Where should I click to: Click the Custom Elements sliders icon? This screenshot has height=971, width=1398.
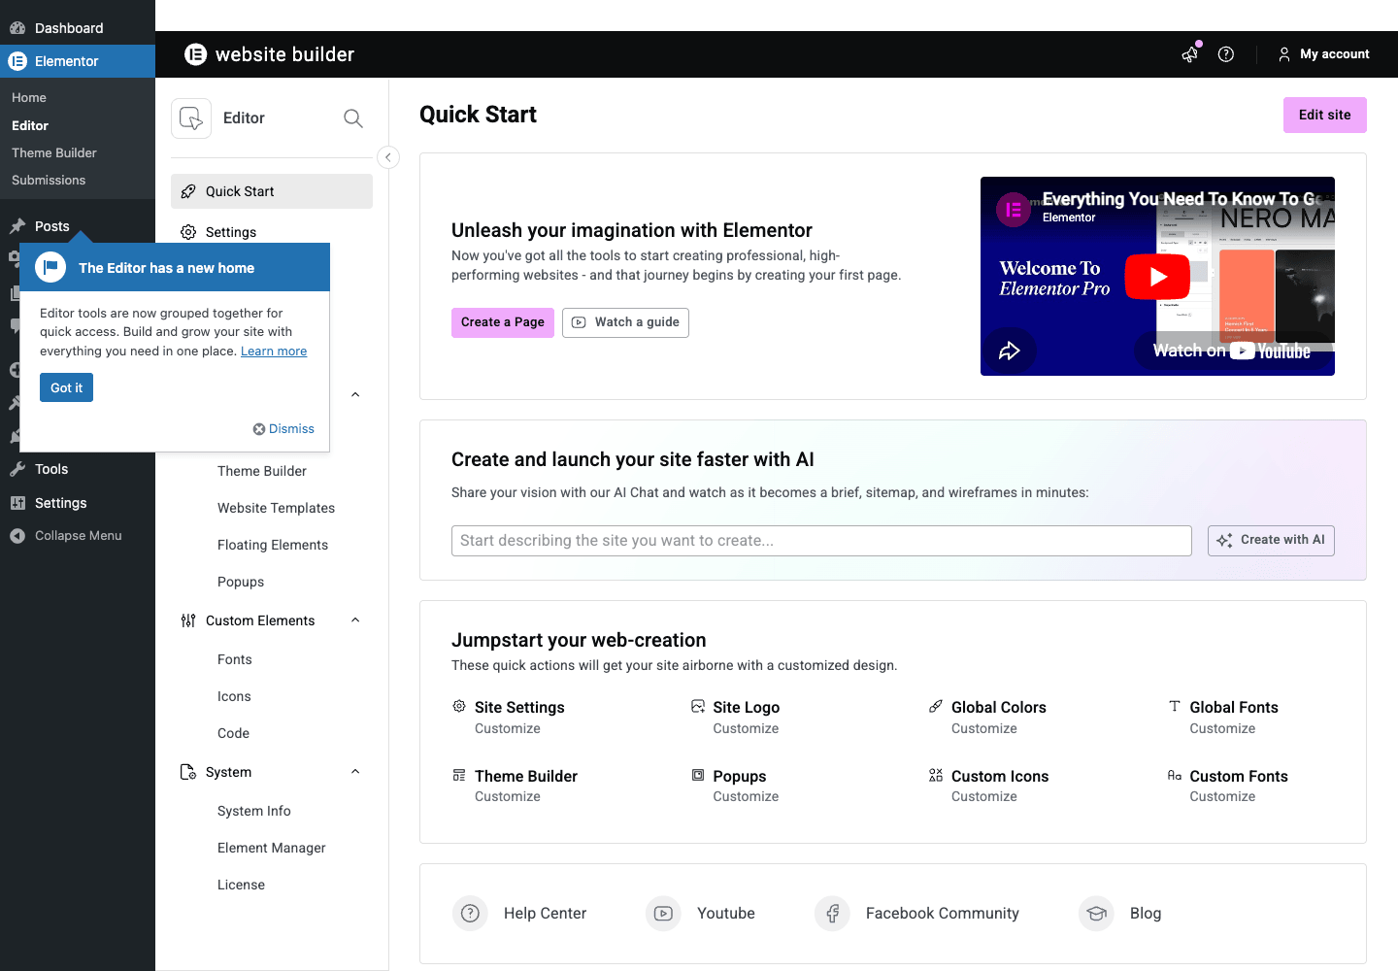(x=188, y=620)
